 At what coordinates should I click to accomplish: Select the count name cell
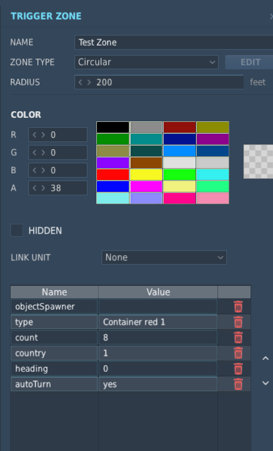pyautogui.click(x=54, y=337)
